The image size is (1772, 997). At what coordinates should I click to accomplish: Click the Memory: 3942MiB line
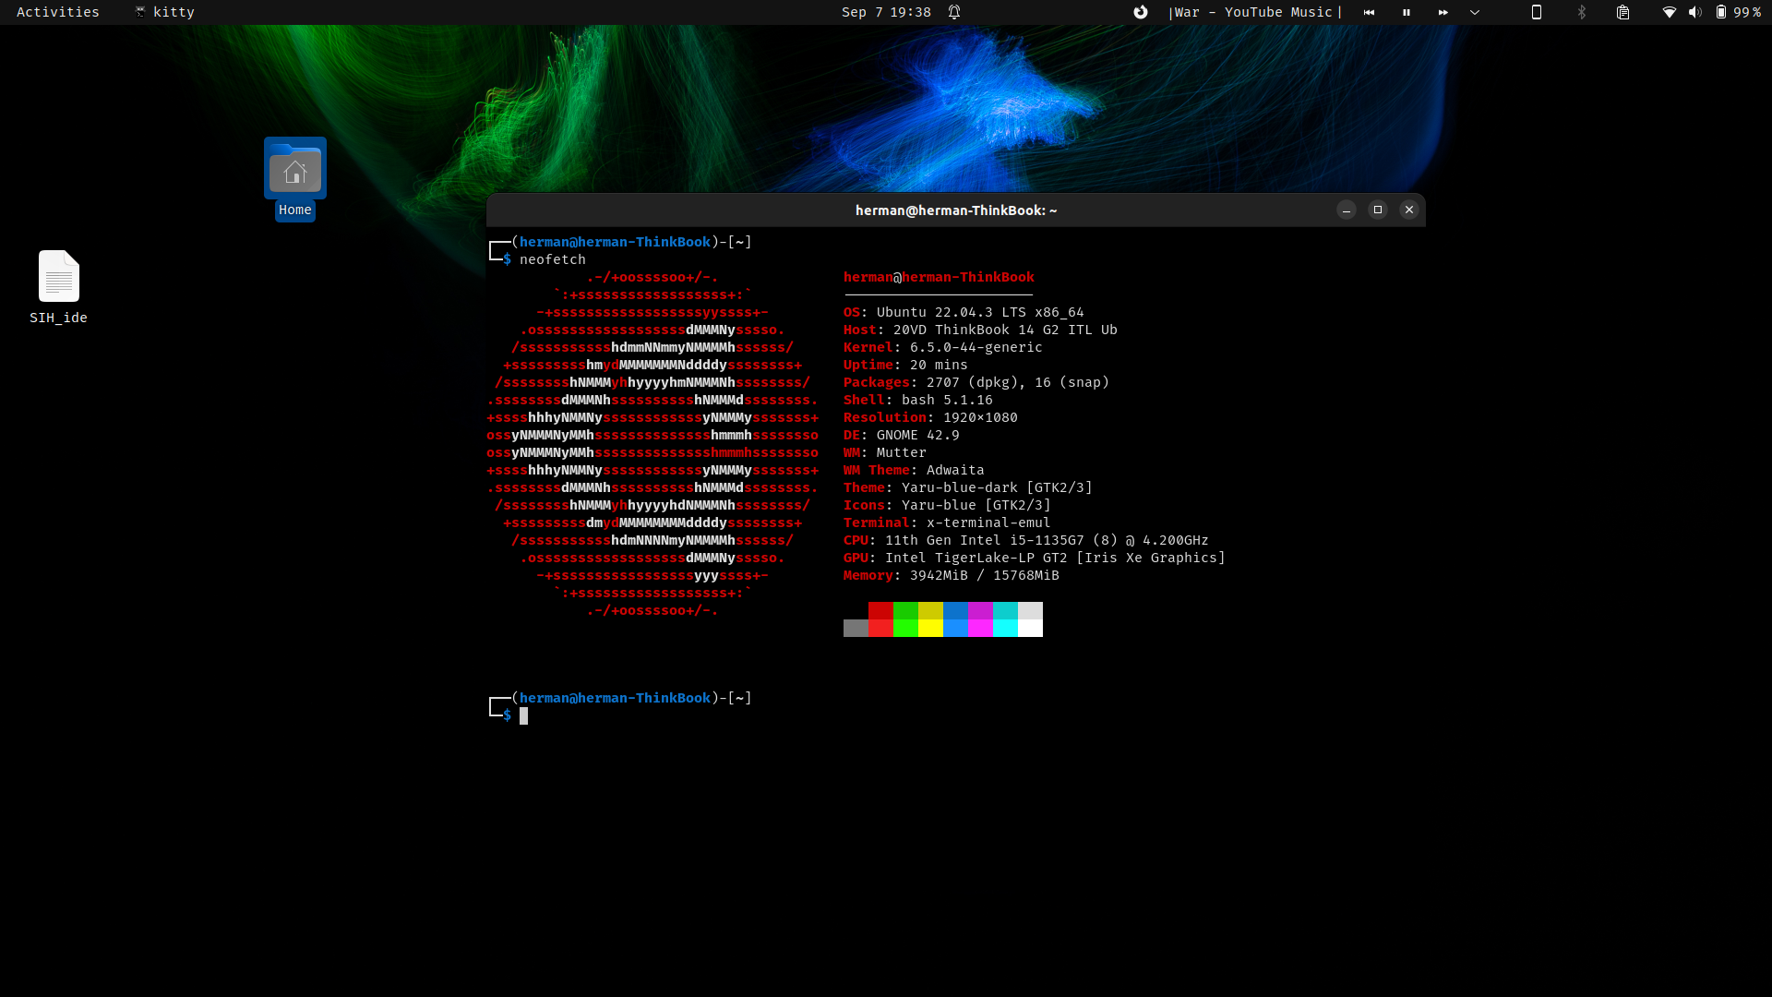point(951,575)
